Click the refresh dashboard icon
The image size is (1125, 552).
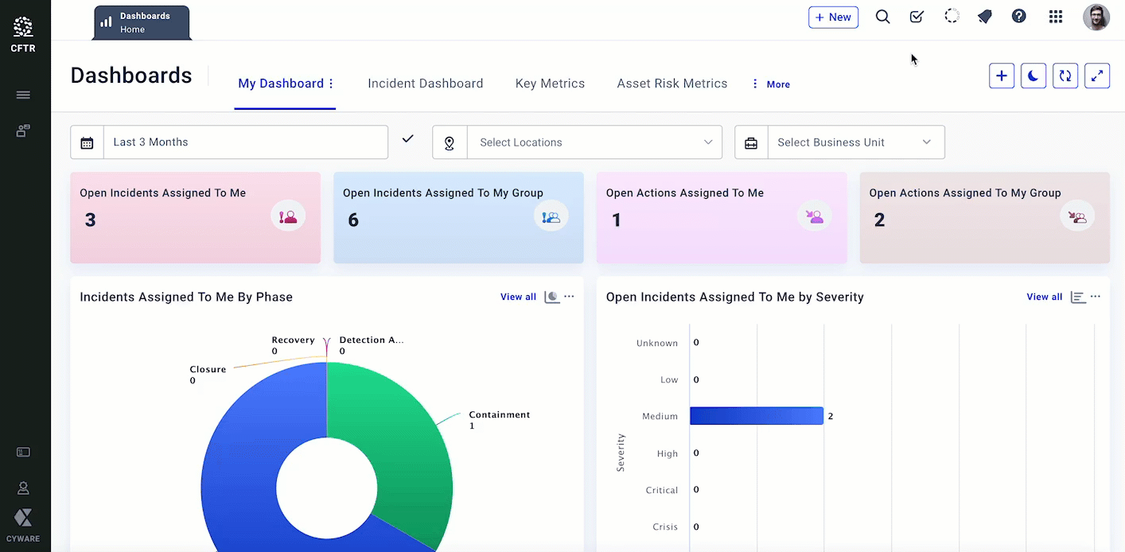pyautogui.click(x=1065, y=76)
